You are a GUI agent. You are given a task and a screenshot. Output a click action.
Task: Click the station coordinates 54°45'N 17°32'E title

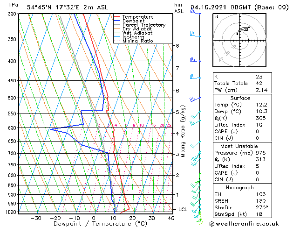tap(58, 7)
